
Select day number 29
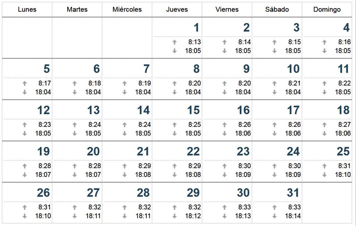(x=193, y=193)
